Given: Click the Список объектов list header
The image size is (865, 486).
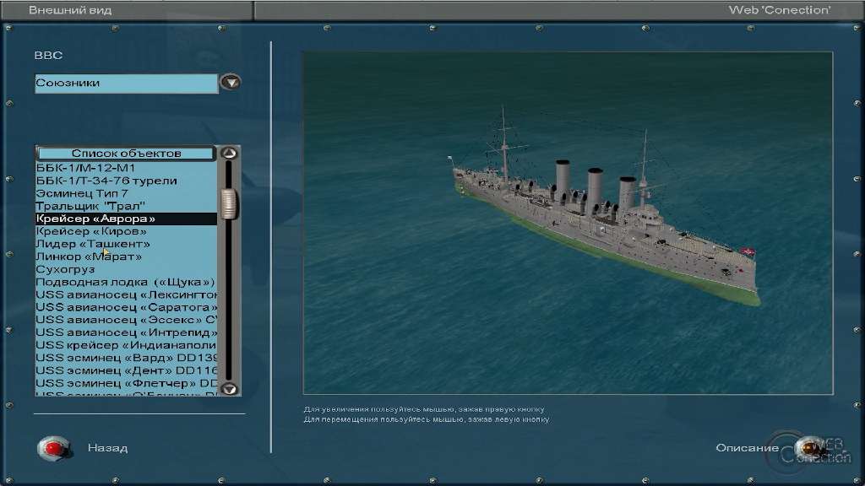Looking at the screenshot, I should (126, 154).
